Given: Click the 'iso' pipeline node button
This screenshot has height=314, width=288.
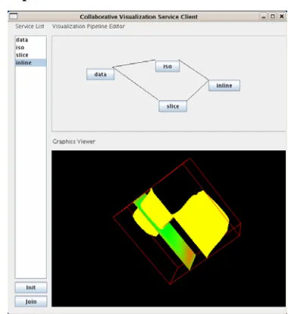Looking at the screenshot, I should point(167,66).
